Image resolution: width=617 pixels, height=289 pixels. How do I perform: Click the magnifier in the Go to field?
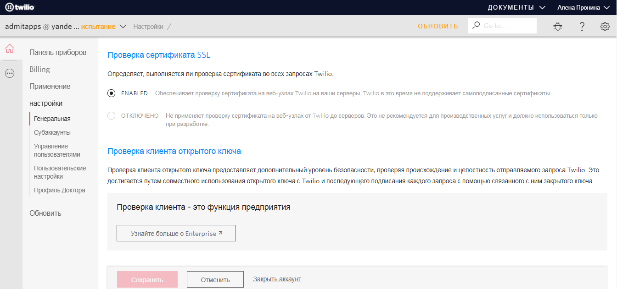(x=476, y=25)
